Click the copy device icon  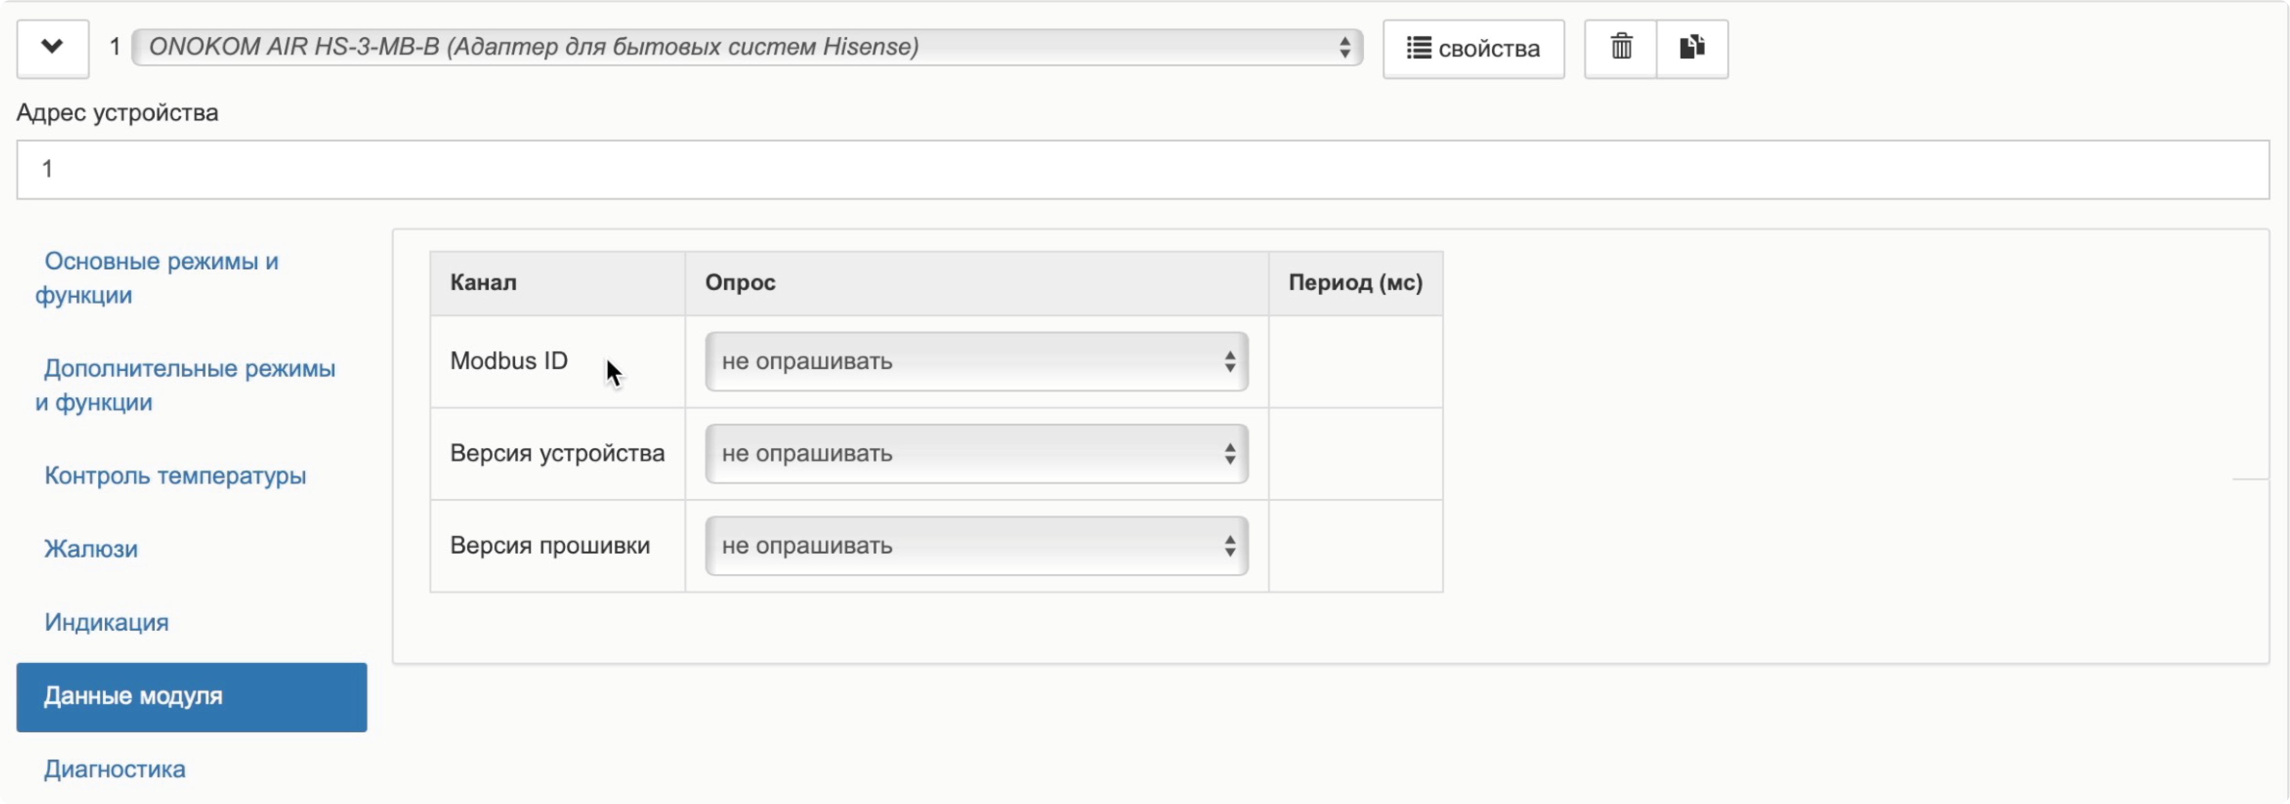[x=1692, y=48]
